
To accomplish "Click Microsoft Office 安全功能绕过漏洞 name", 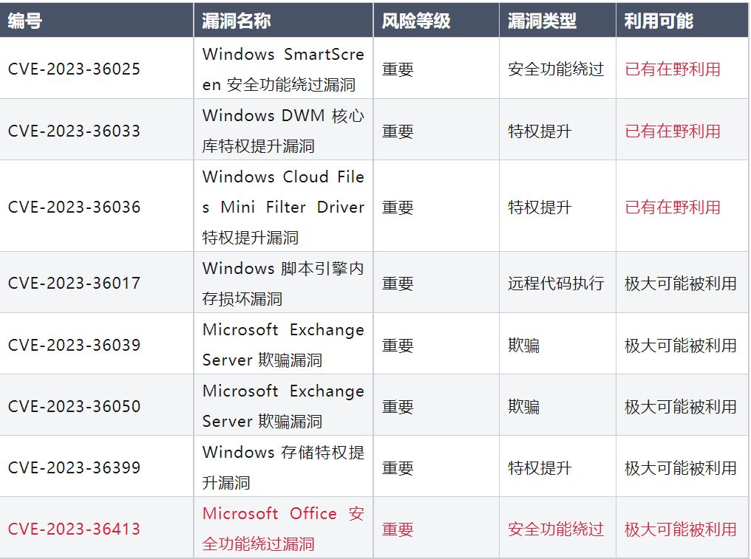I will [283, 529].
